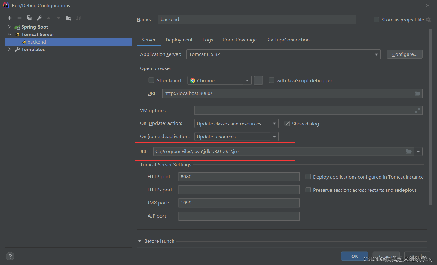This screenshot has height=265, width=437.
Task: Click Configure... button
Action: [405, 54]
